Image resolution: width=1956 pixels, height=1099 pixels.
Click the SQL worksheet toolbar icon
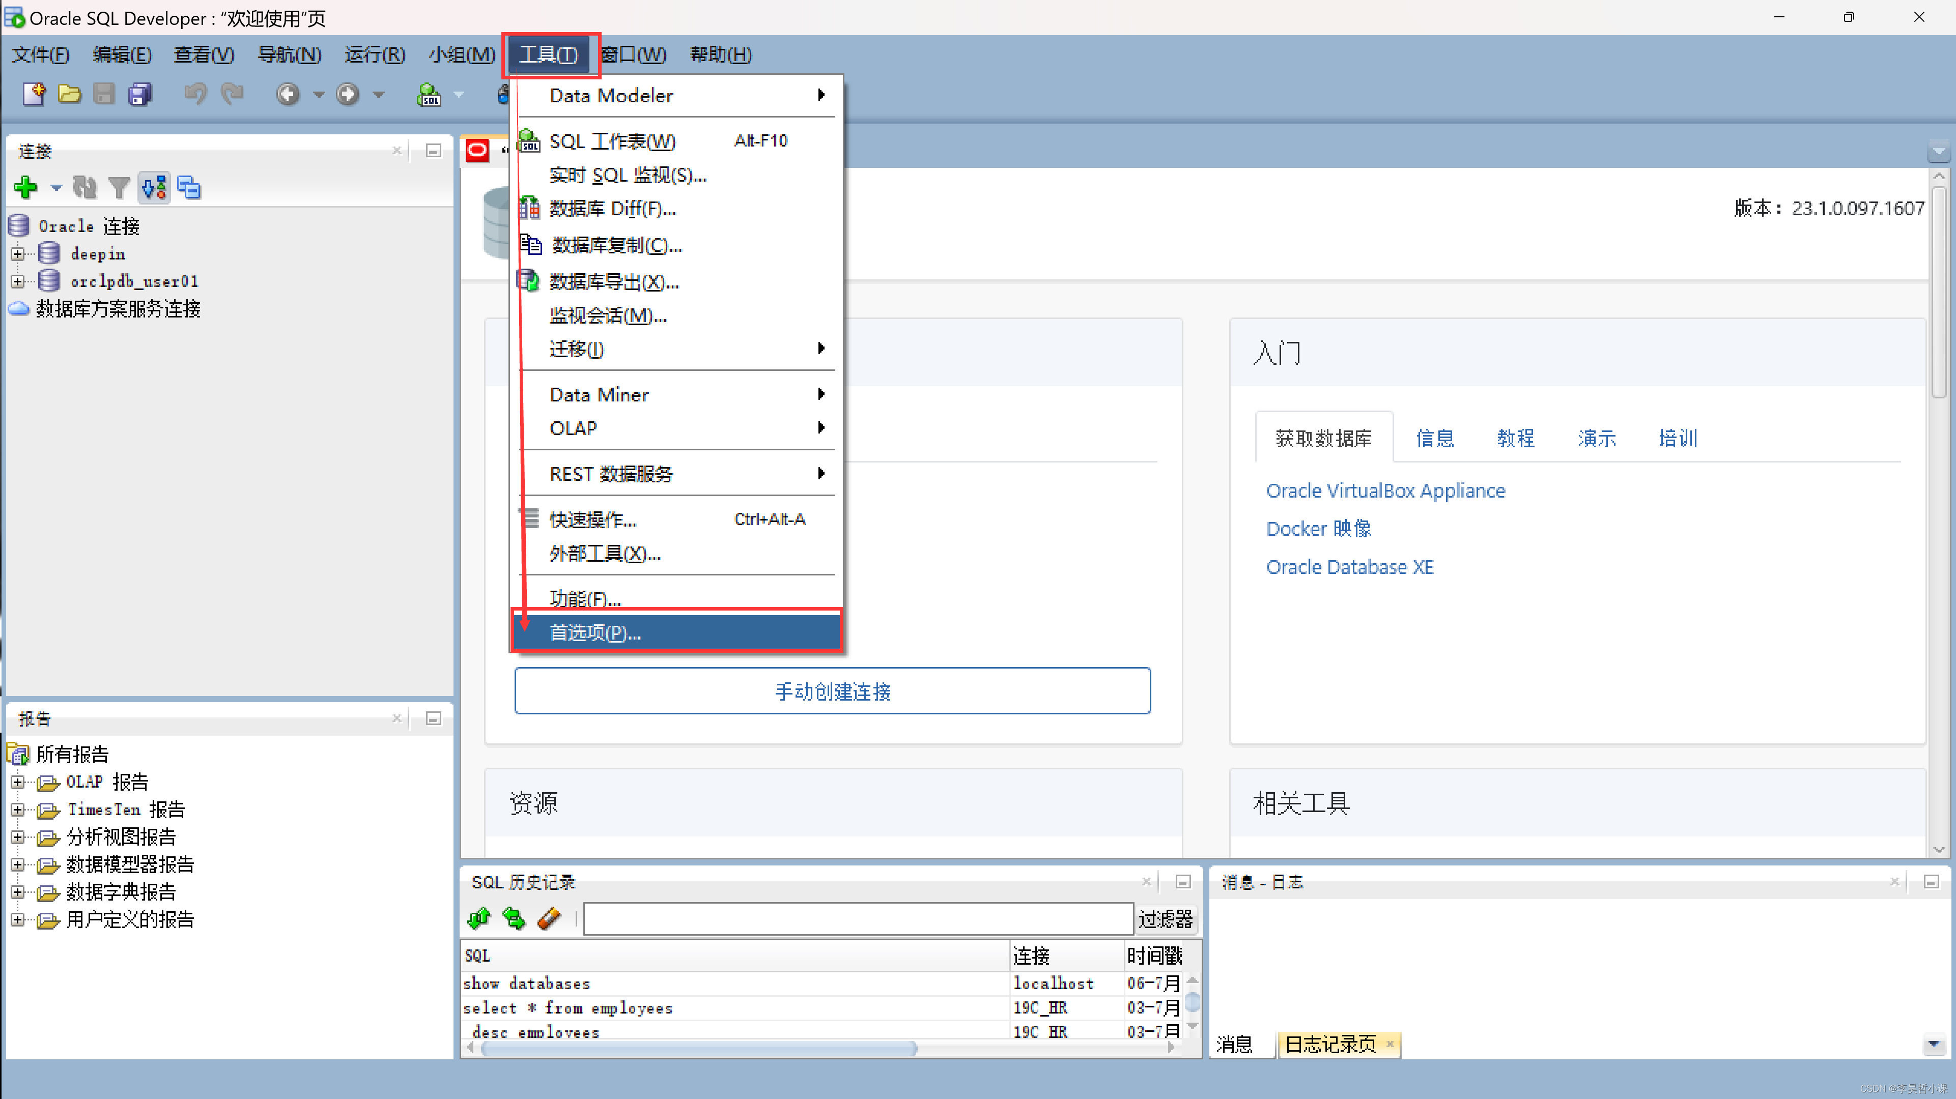(429, 94)
